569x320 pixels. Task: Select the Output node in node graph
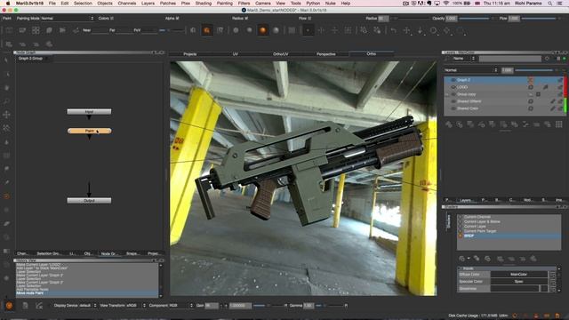click(x=89, y=200)
